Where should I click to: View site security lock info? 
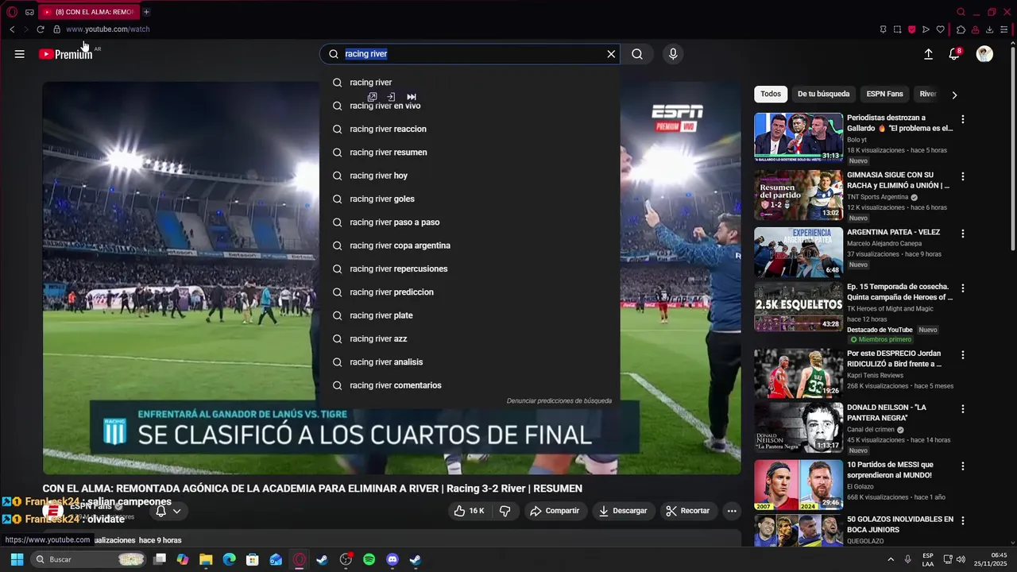pos(56,29)
